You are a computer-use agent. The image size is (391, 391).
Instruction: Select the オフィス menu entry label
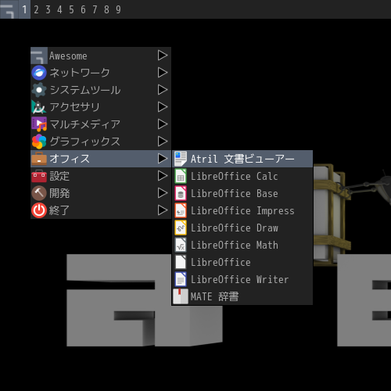click(x=70, y=159)
